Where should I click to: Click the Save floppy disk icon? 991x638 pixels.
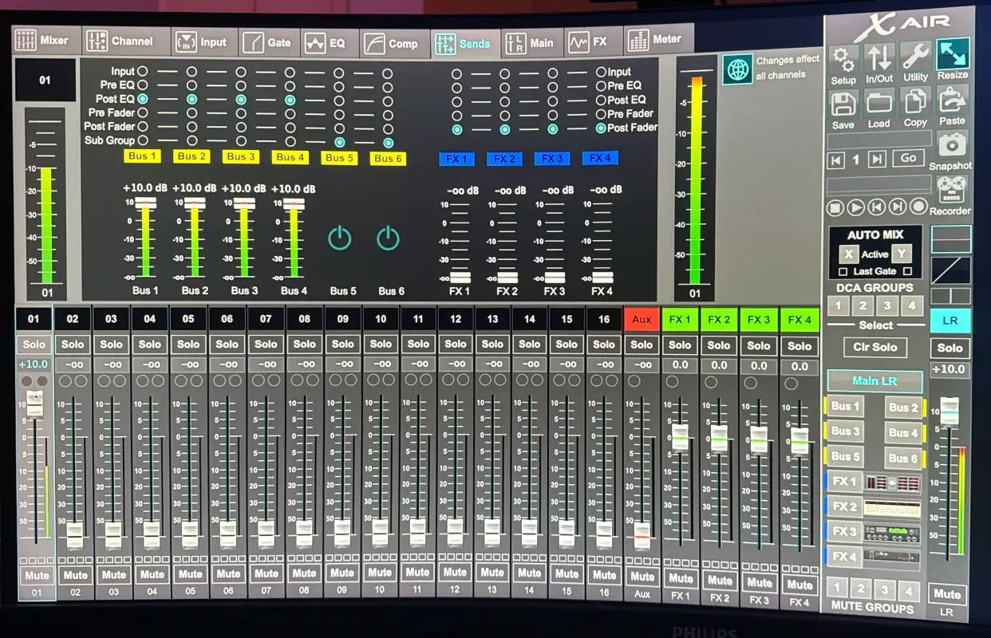coord(843,104)
